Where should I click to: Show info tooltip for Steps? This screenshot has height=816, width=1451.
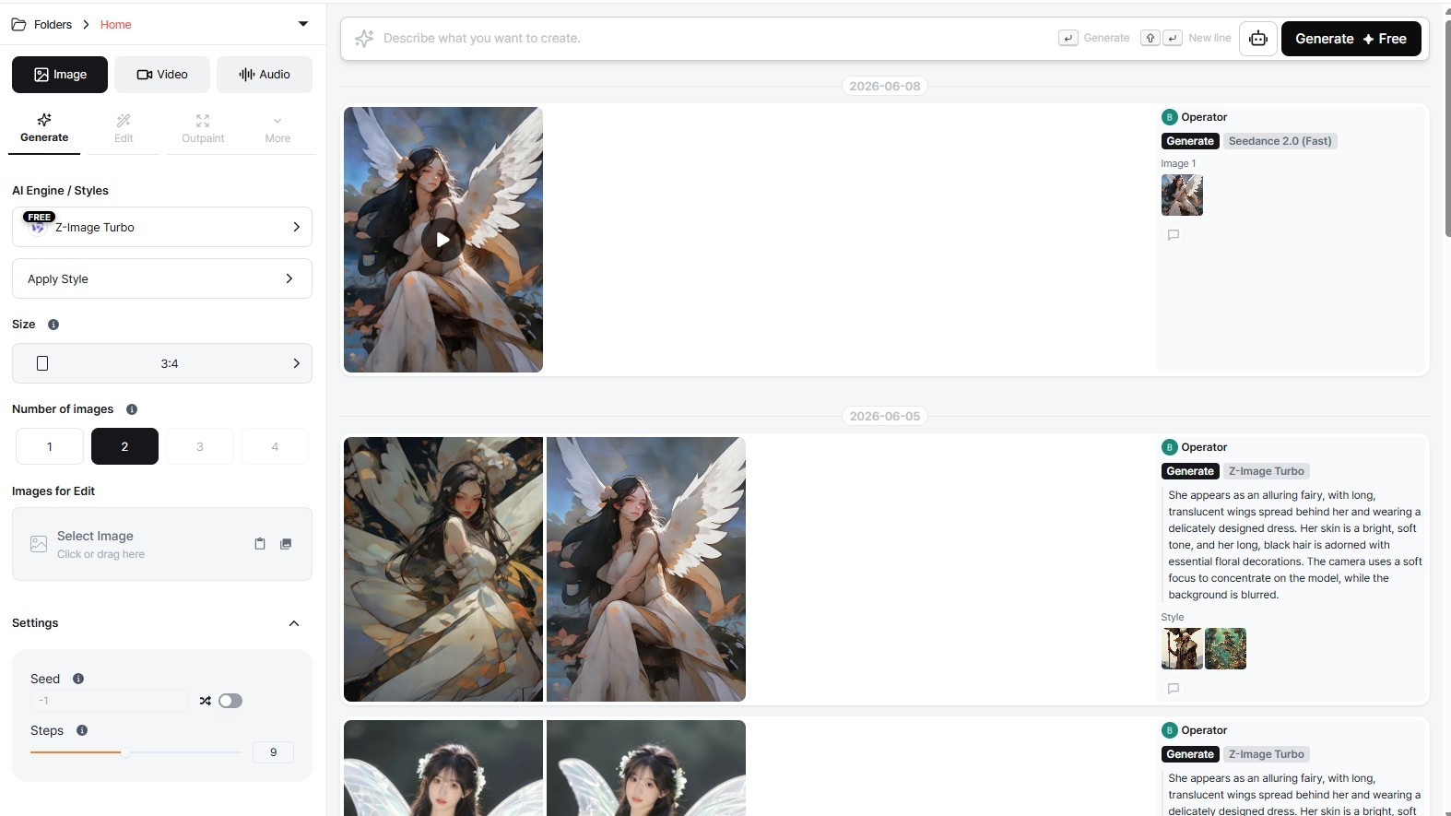[82, 730]
